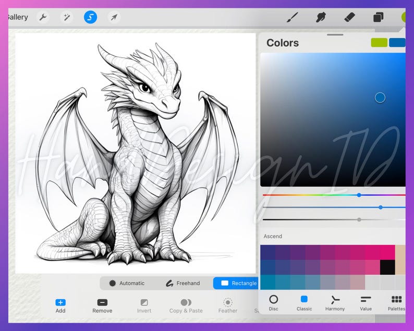Image resolution: width=414 pixels, height=331 pixels.
Task: Pick the black Ascend palette swatch
Action: [387, 267]
